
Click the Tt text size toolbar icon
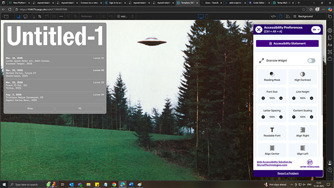[75, 17]
